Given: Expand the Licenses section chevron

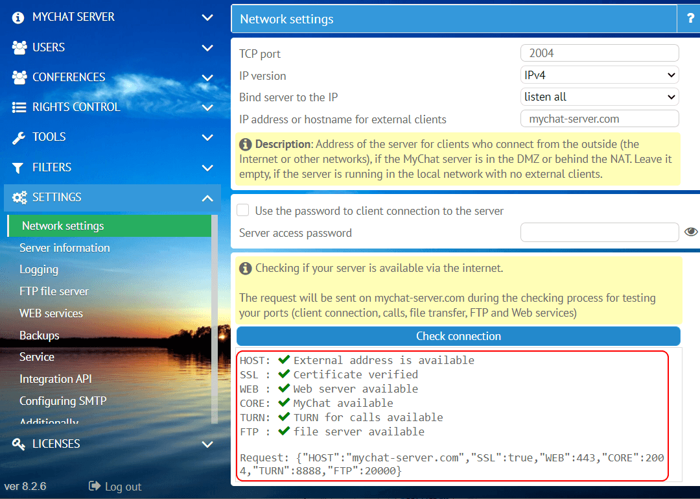Looking at the screenshot, I should point(207,444).
